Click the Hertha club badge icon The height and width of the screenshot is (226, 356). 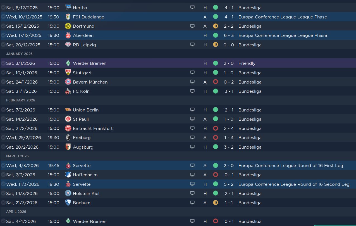click(68, 8)
